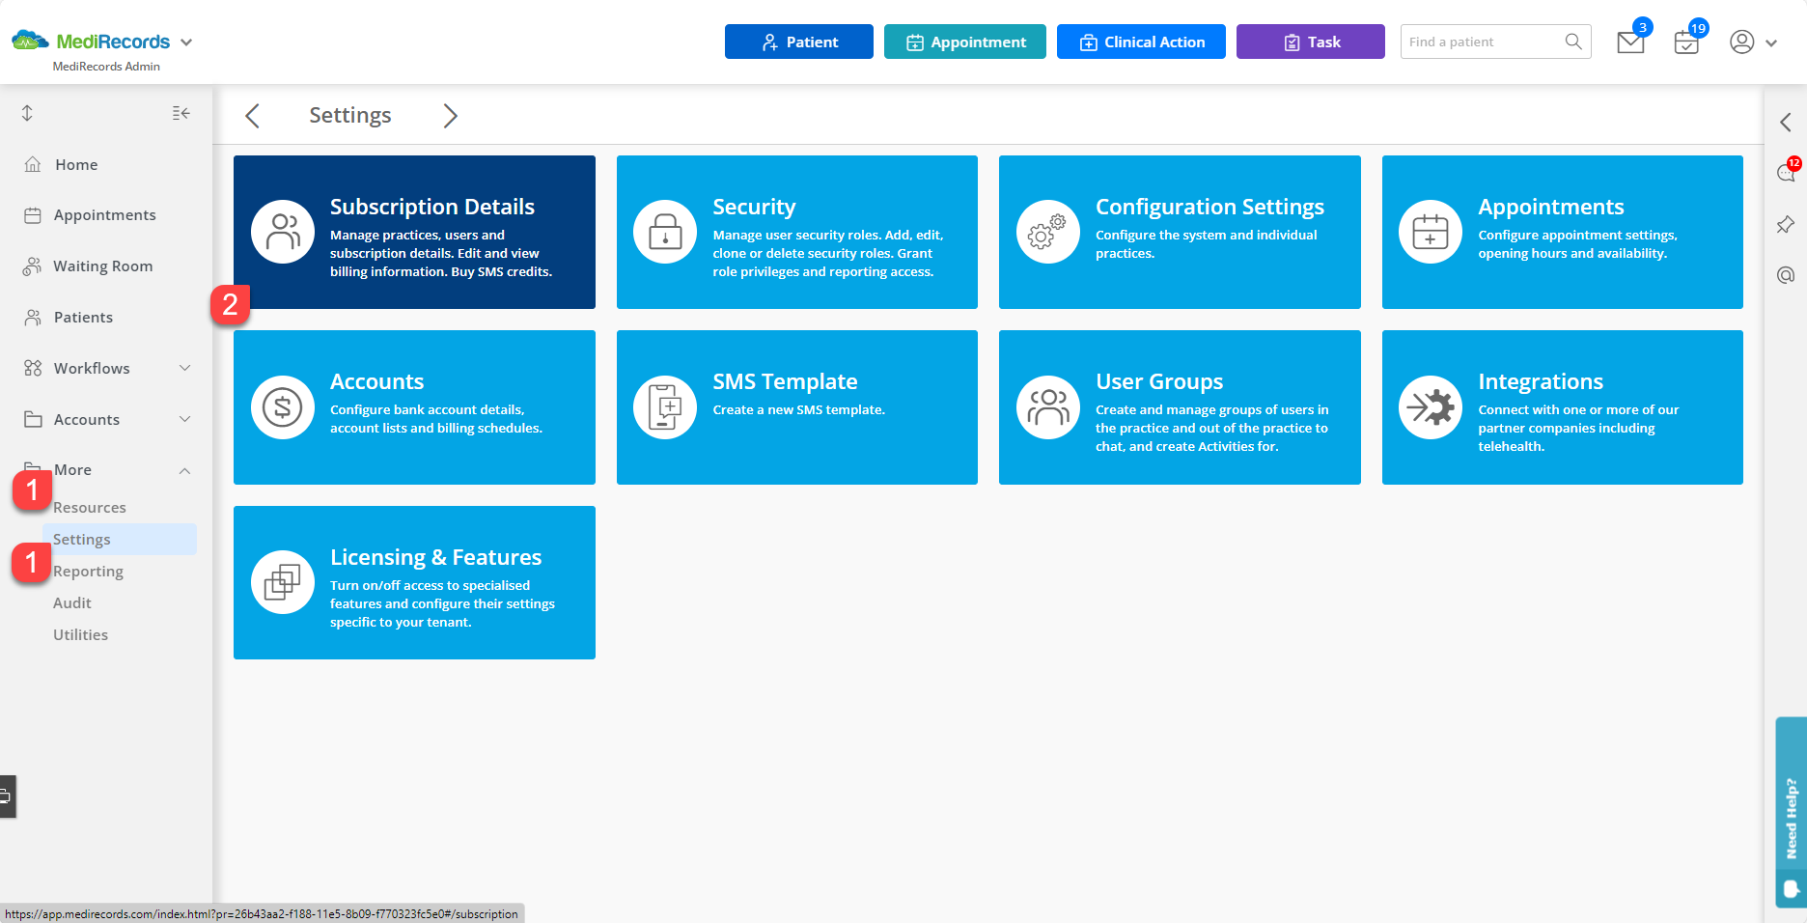Open the Licensing & Features tile
Image resolution: width=1807 pixels, height=923 pixels.
click(x=414, y=582)
